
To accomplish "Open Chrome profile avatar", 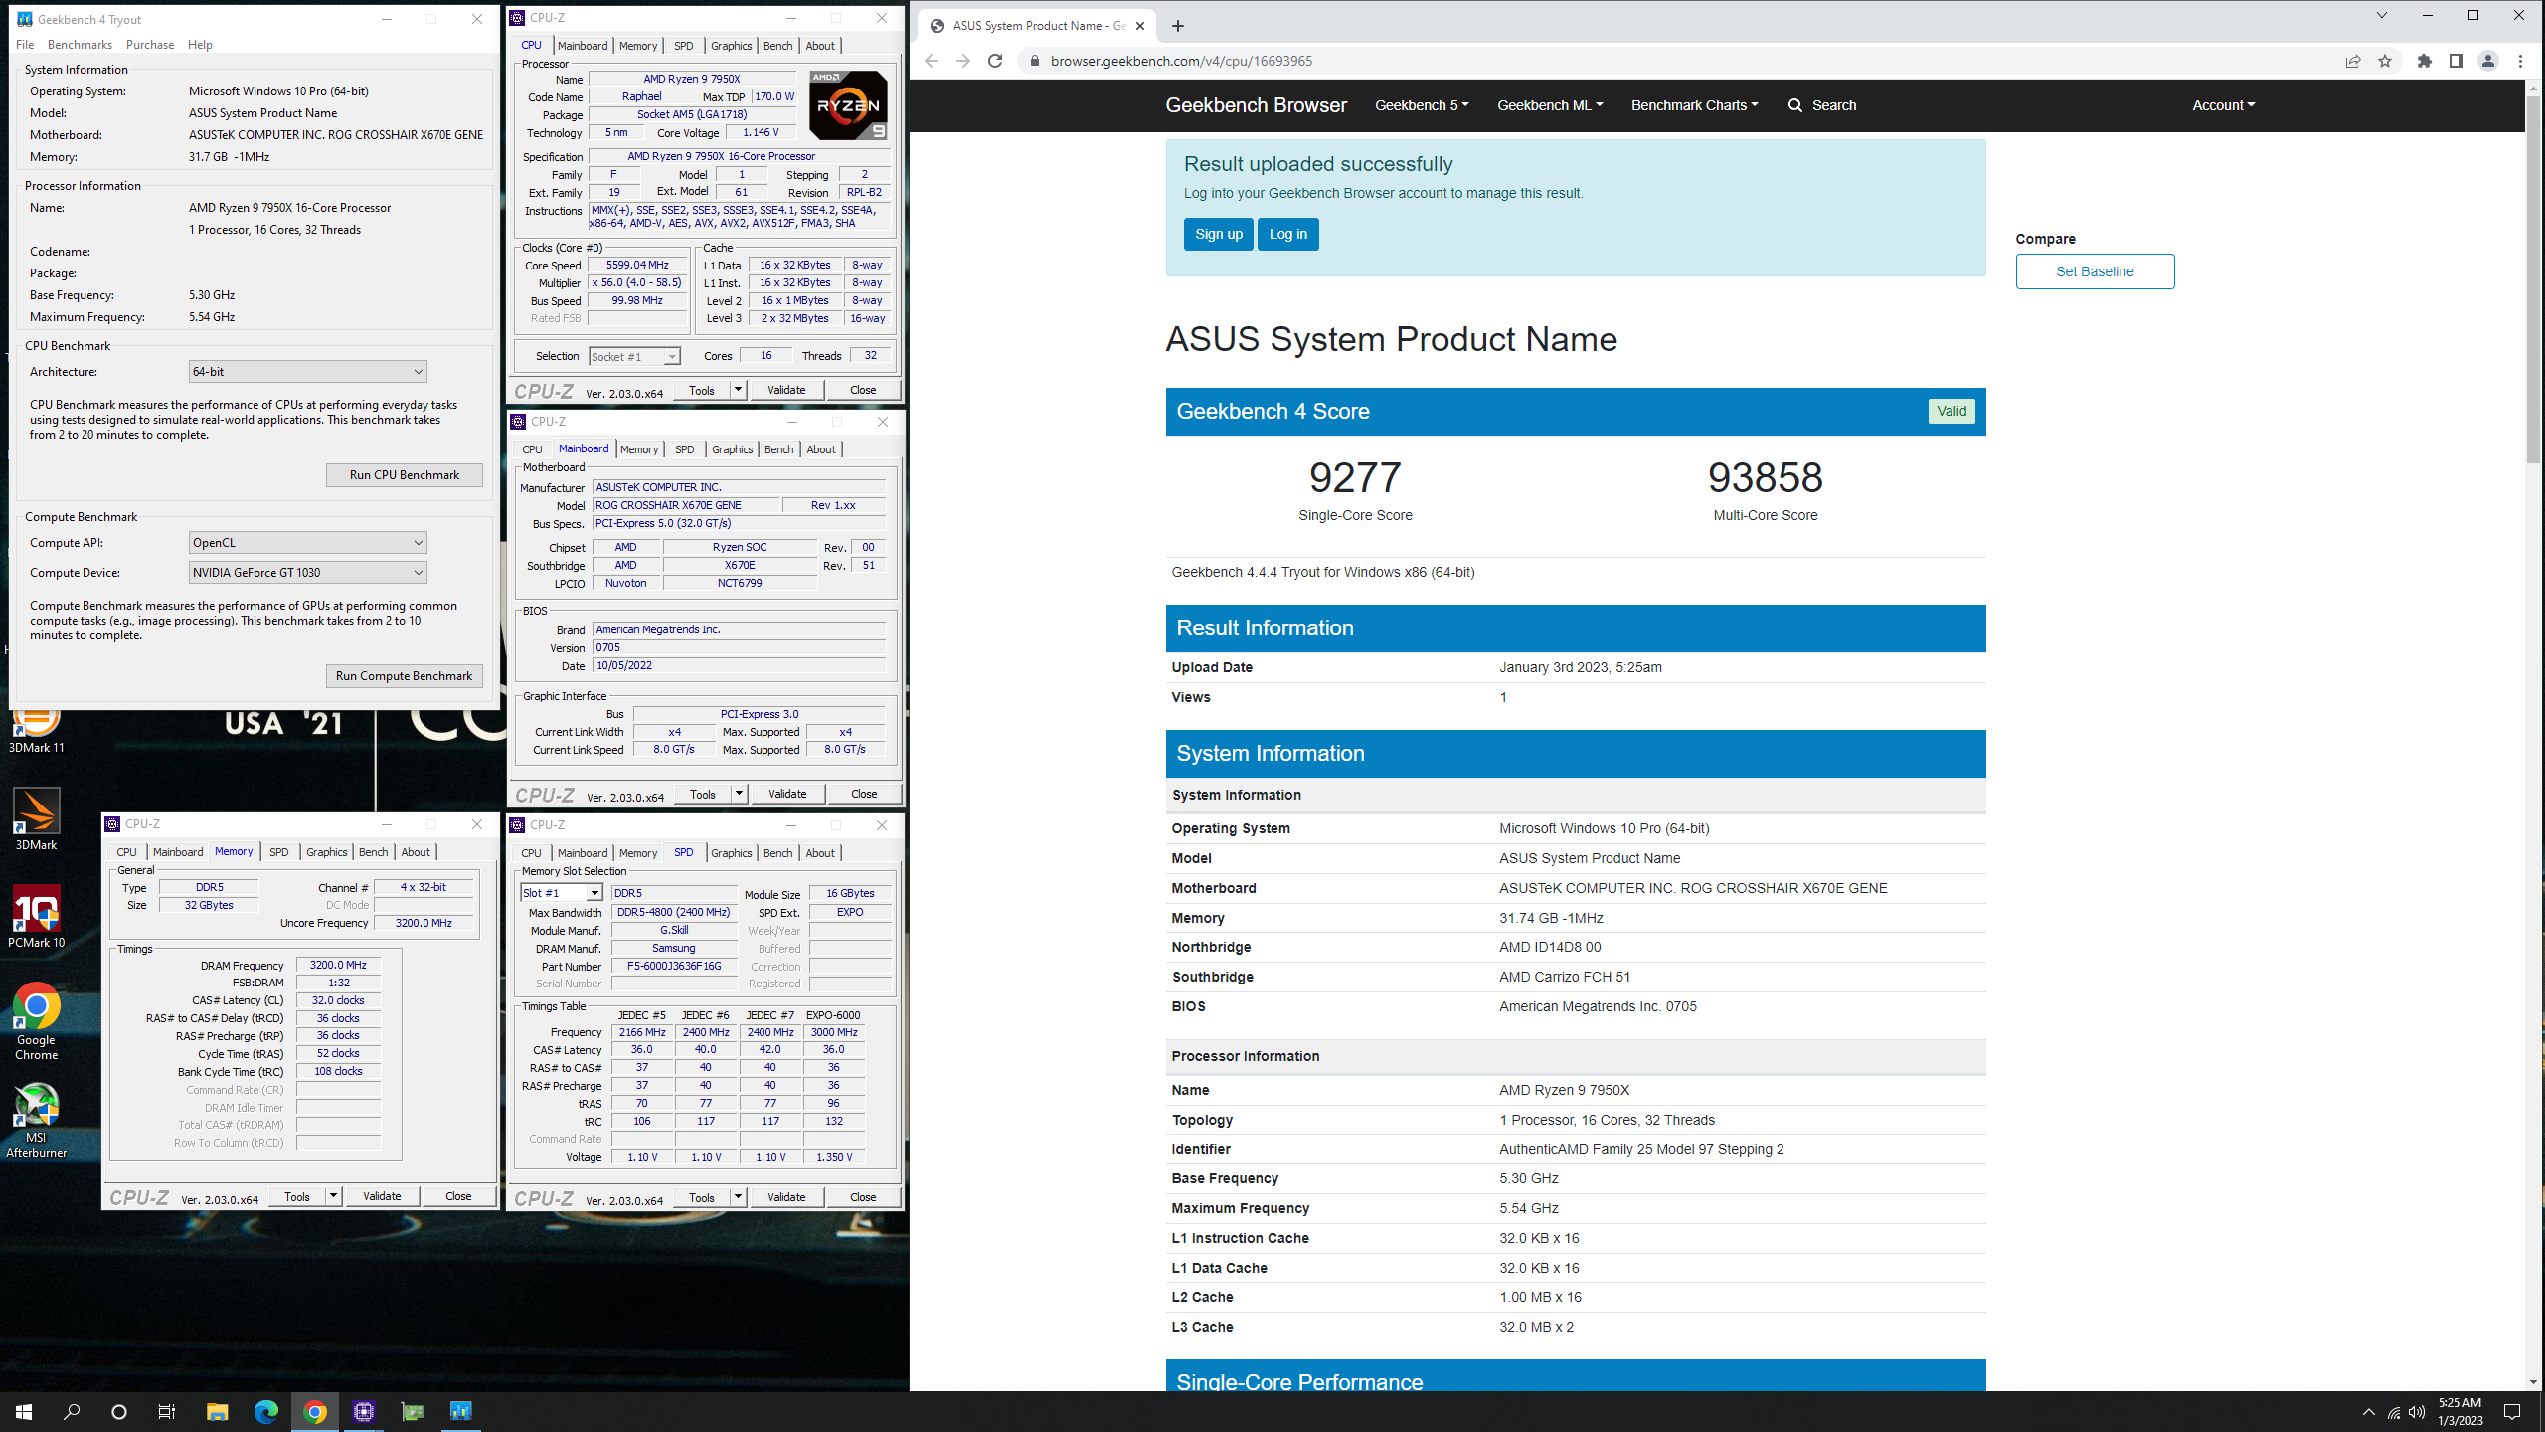I will point(2488,61).
